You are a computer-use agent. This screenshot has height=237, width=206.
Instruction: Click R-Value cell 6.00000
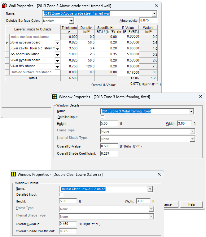(128, 48)
